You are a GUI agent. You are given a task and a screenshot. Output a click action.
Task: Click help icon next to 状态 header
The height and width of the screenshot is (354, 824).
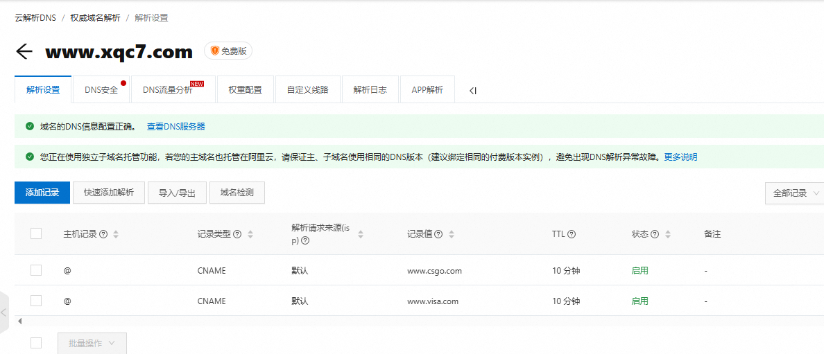click(x=654, y=234)
